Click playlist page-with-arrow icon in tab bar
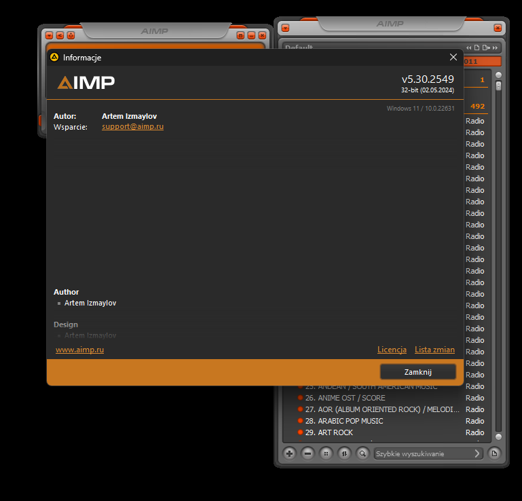 (486, 48)
